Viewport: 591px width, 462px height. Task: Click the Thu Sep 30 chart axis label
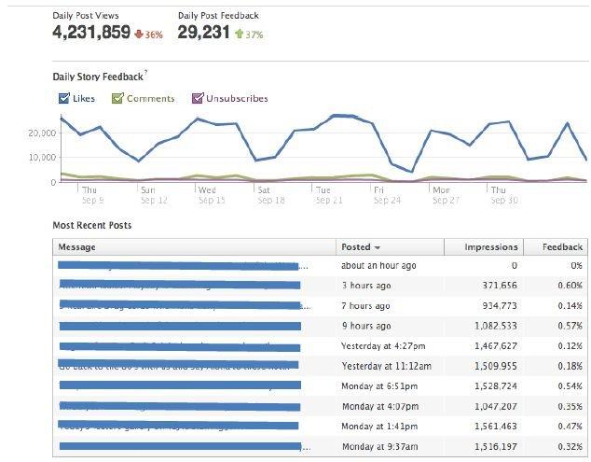tap(504, 195)
